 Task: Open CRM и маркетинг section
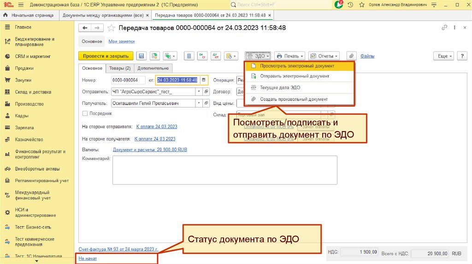33,56
